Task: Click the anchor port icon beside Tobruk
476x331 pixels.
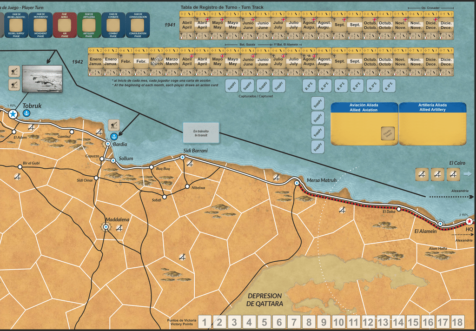Action: pyautogui.click(x=26, y=113)
